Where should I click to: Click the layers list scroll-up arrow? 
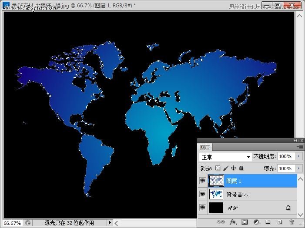(301, 179)
